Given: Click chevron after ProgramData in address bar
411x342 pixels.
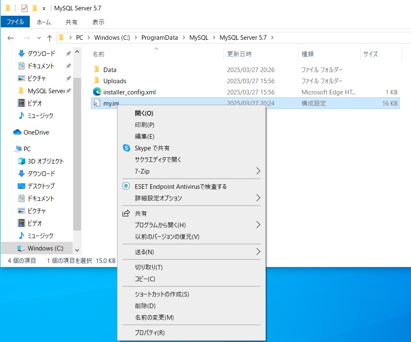Looking at the screenshot, I should click(x=184, y=38).
